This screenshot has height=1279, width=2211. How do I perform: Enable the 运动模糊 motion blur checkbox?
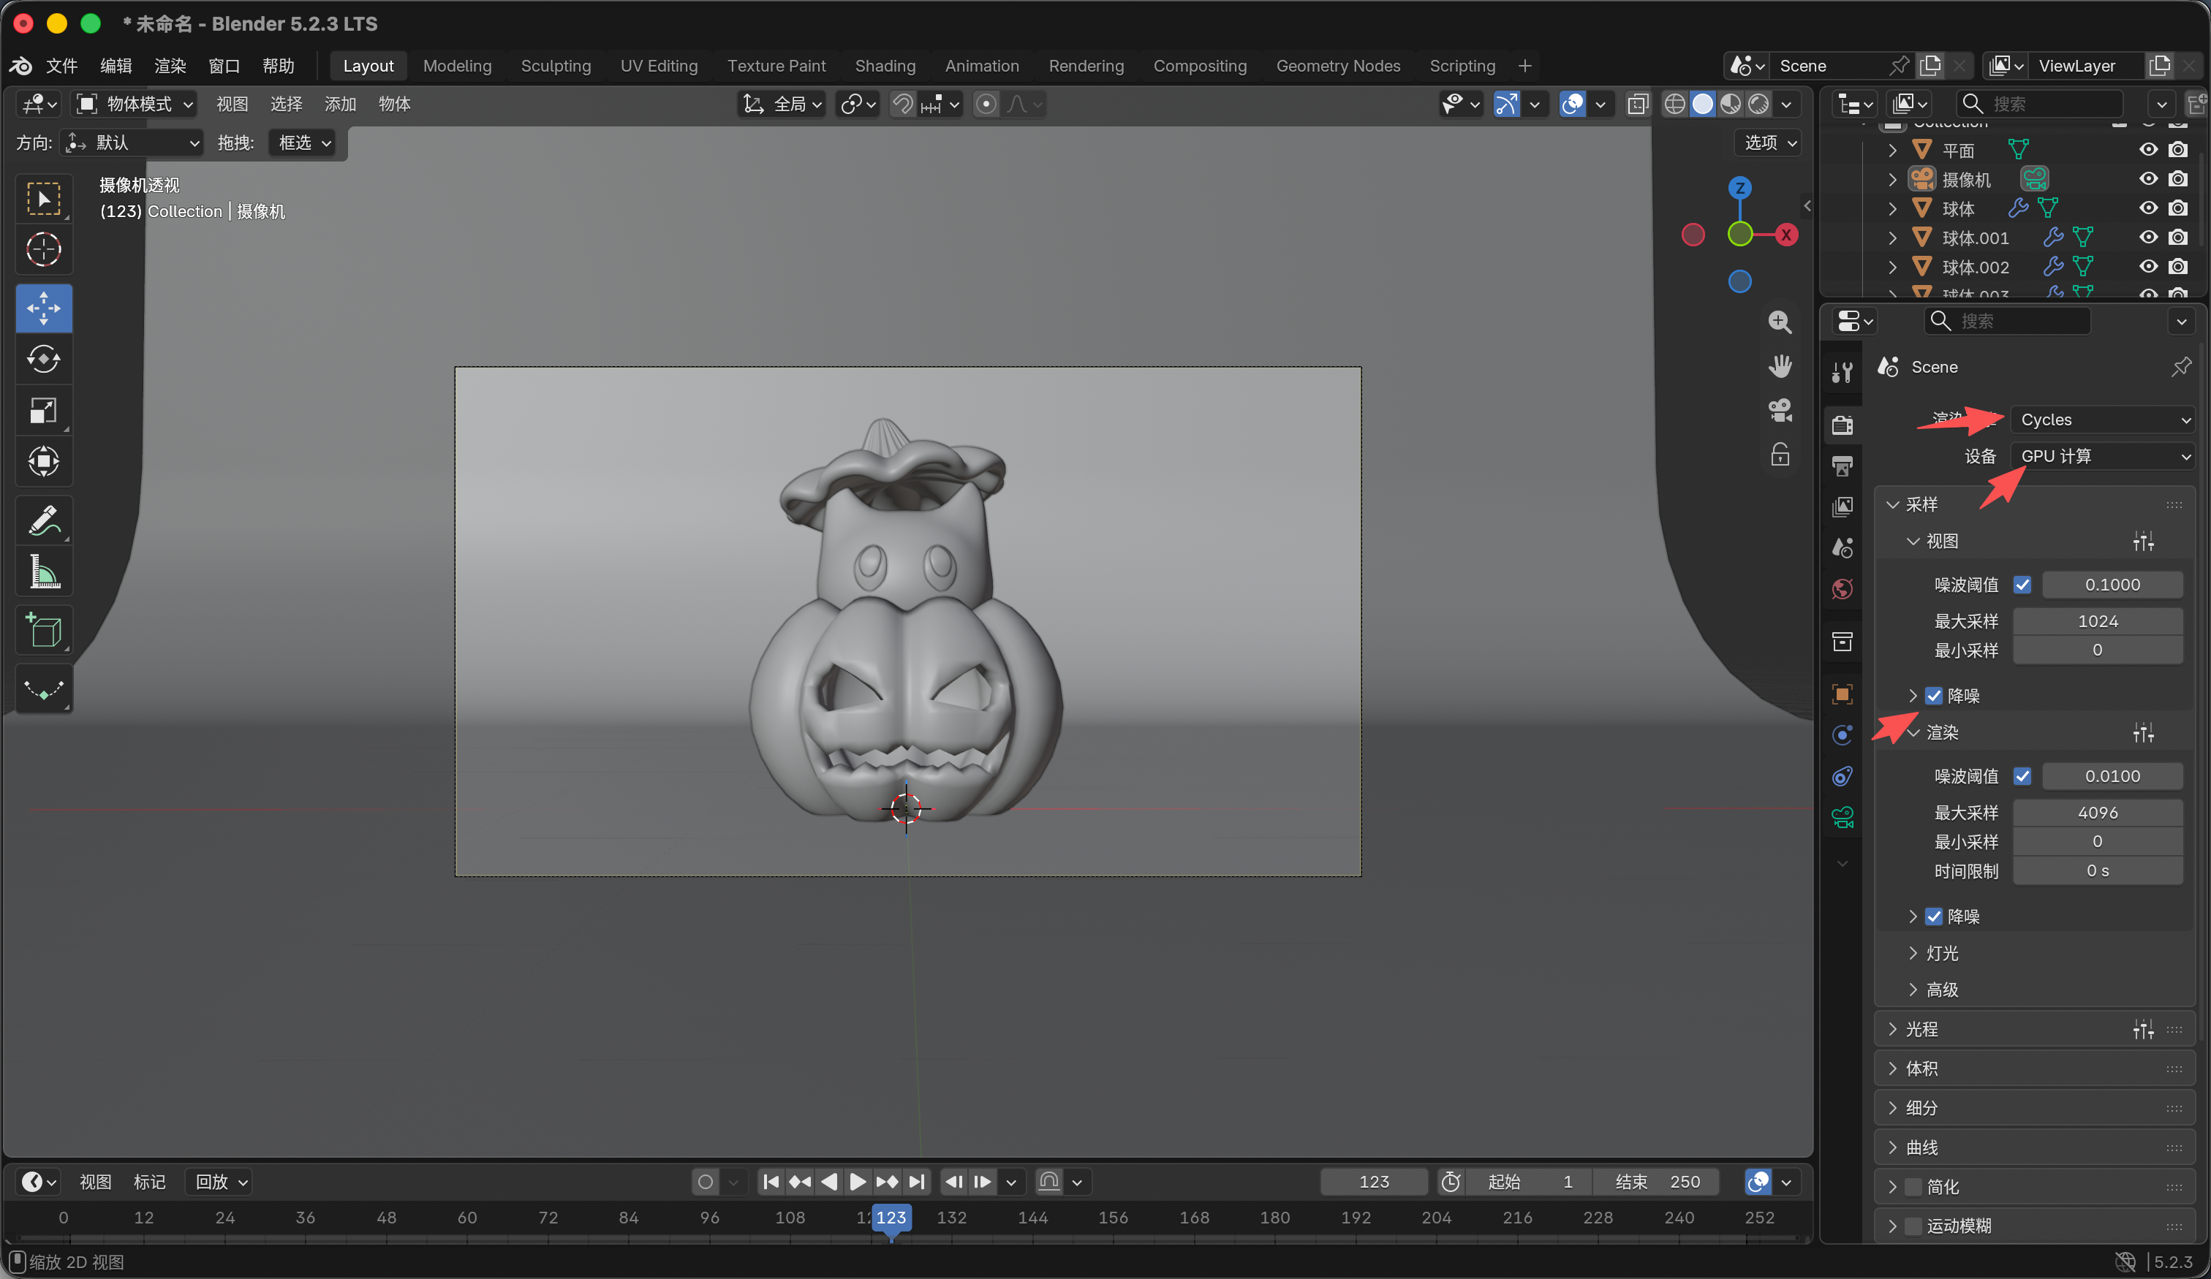pyautogui.click(x=1913, y=1226)
